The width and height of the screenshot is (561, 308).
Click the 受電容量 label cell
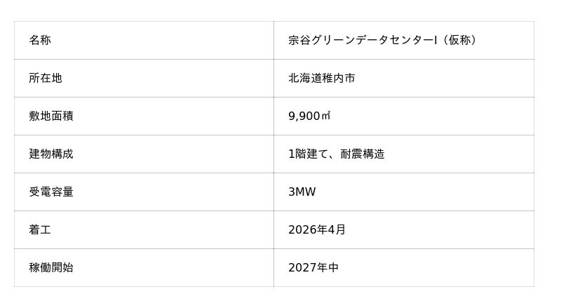(51, 192)
